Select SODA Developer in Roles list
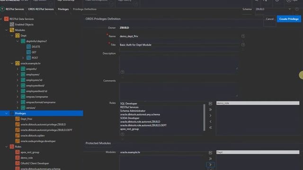303x170 pixels. click(x=130, y=118)
